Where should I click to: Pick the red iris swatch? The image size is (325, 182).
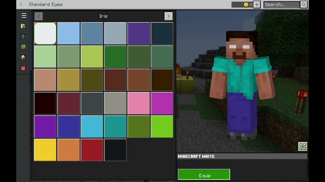click(x=92, y=150)
